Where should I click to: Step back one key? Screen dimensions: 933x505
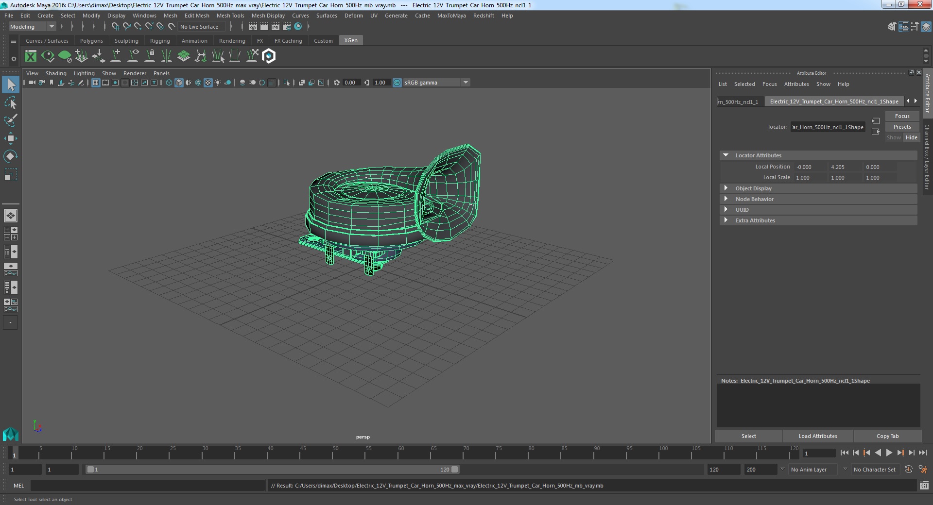tap(866, 453)
